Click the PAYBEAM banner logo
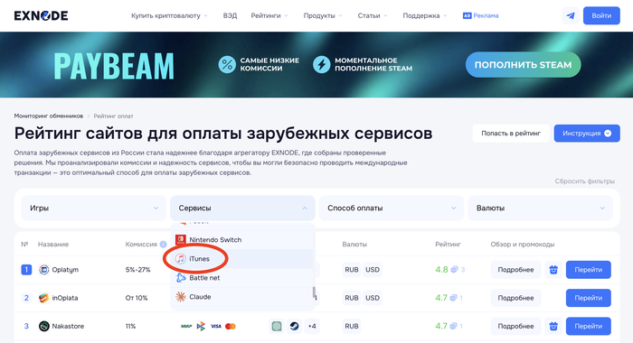Image resolution: width=633 pixels, height=343 pixels. [114, 65]
